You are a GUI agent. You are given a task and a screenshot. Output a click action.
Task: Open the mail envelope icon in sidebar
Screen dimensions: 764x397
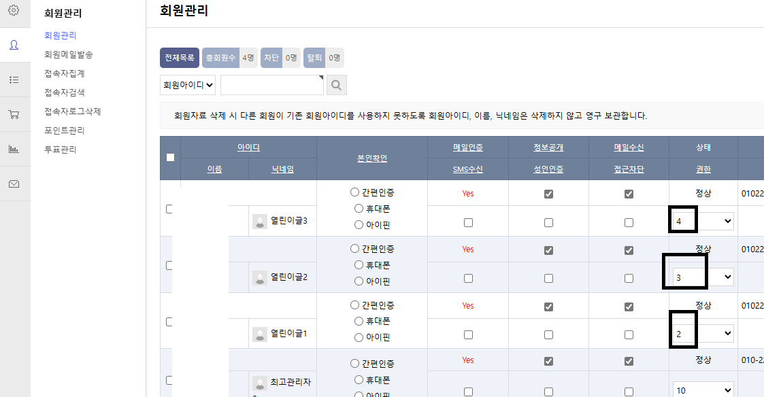[14, 184]
